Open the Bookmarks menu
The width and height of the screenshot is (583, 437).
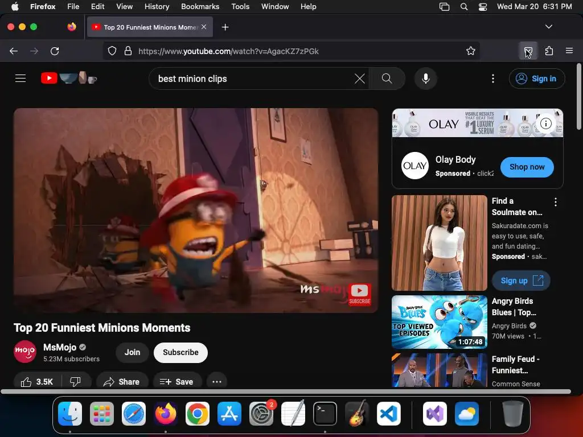click(200, 7)
